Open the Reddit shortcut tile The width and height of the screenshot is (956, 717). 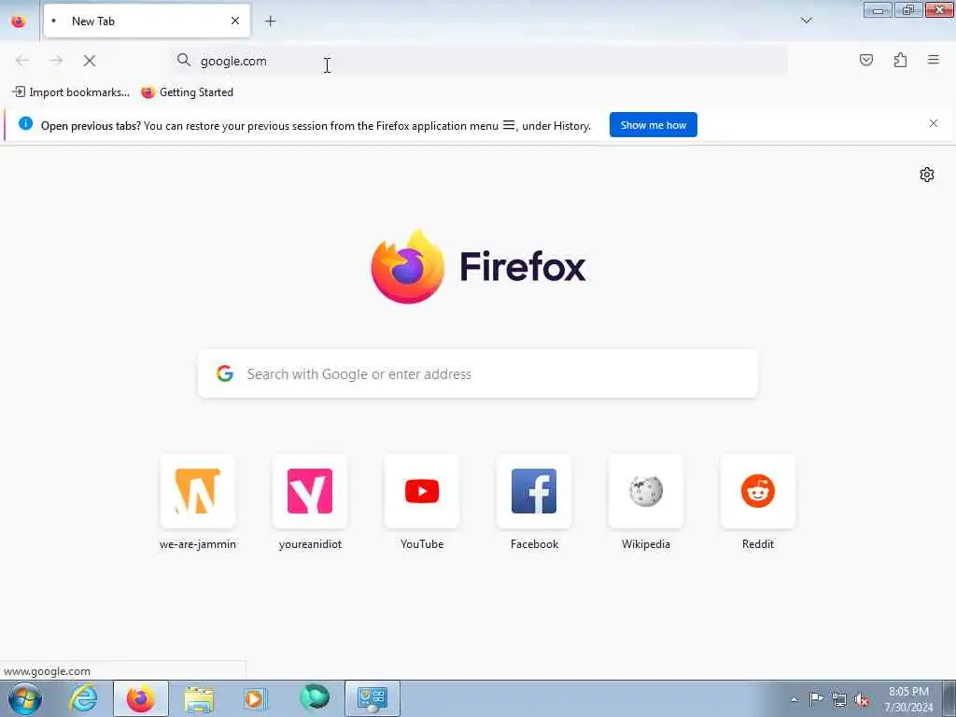(x=758, y=491)
